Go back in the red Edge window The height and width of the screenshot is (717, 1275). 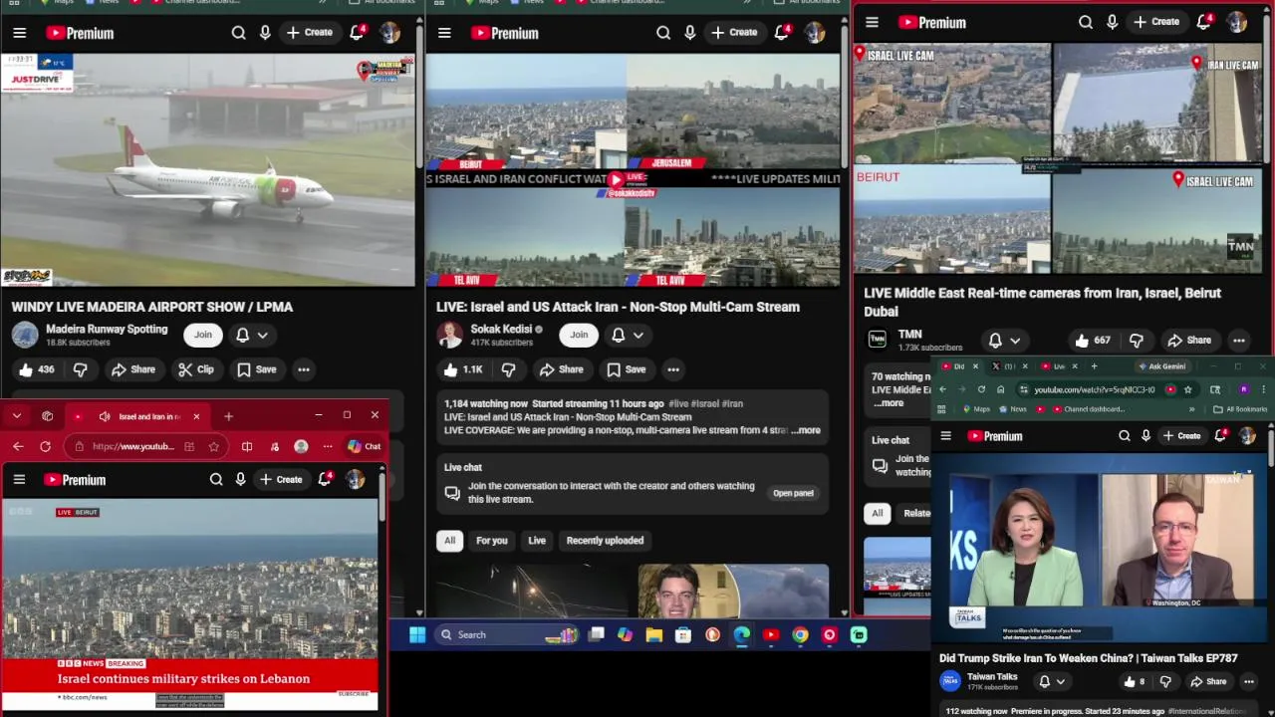(x=18, y=446)
